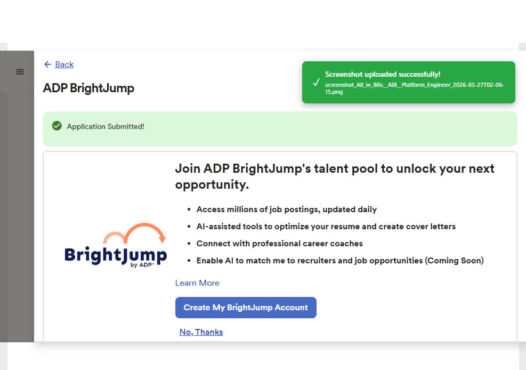
Task: Decline with the No, Thanks link
Action: (201, 332)
